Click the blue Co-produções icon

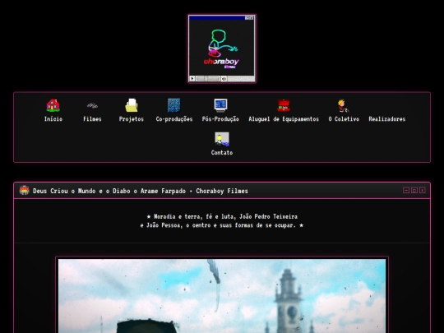pyautogui.click(x=173, y=105)
